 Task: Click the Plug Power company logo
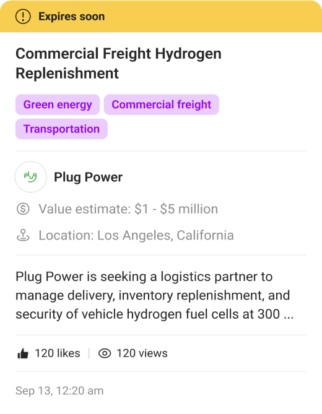point(30,176)
